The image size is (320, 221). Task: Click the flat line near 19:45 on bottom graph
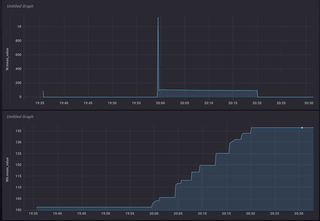[x=82, y=206]
